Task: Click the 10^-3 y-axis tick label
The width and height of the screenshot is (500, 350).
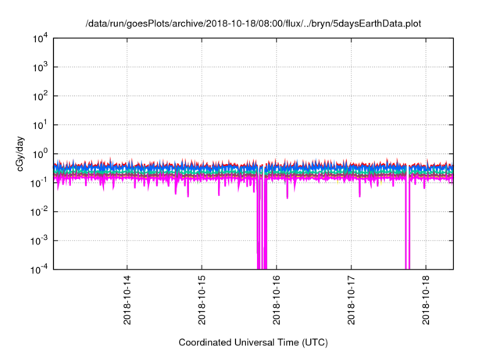Action: pos(39,241)
